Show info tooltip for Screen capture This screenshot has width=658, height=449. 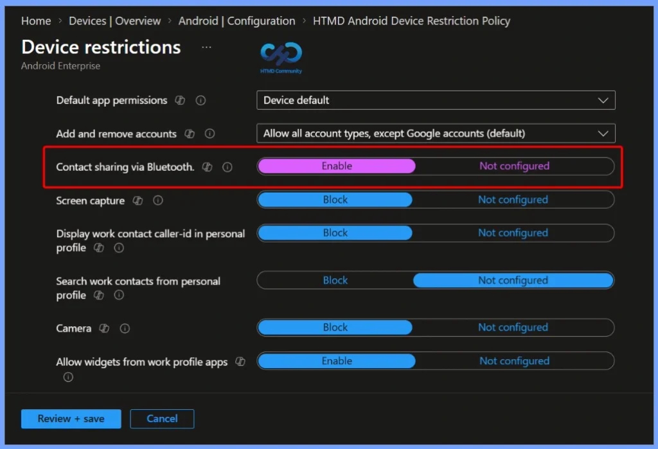158,200
